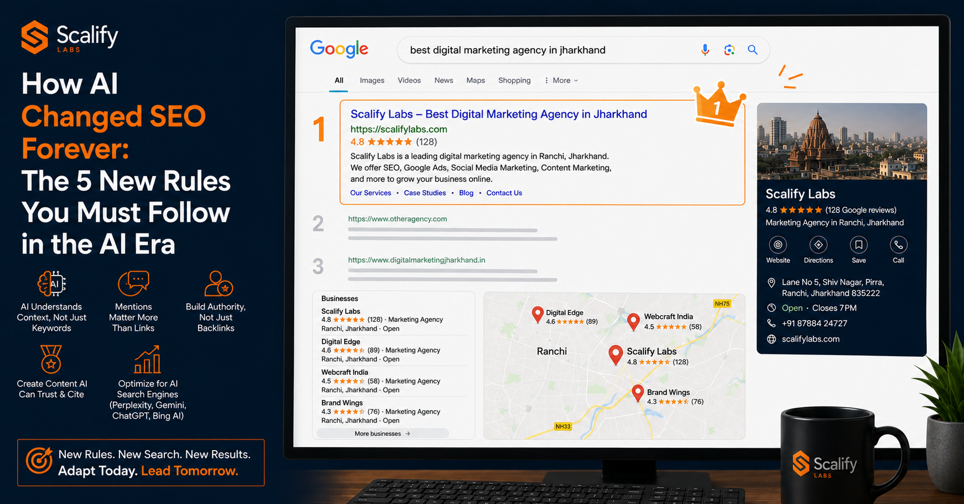Expand More businesses list
The height and width of the screenshot is (504, 964).
coord(382,433)
